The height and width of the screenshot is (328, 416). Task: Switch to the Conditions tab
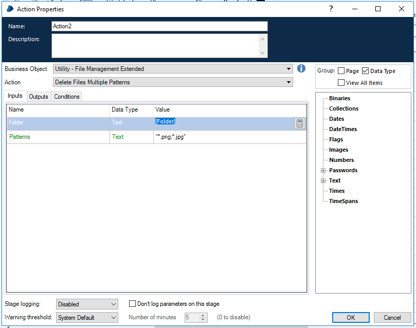click(67, 97)
